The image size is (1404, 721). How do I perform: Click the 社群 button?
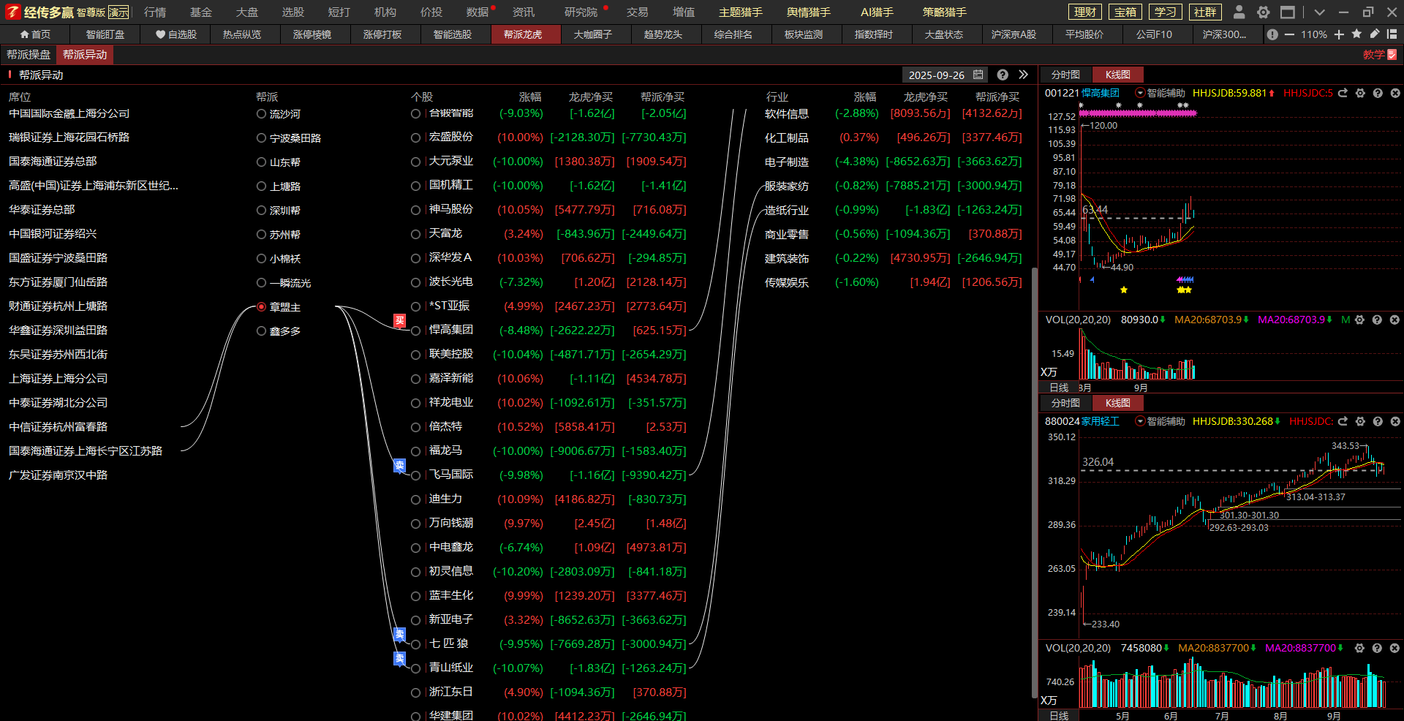click(x=1205, y=12)
